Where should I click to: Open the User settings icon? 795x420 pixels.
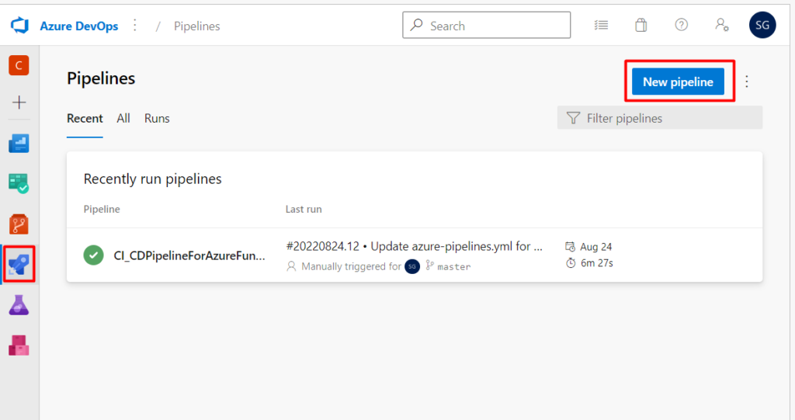pyautogui.click(x=722, y=25)
